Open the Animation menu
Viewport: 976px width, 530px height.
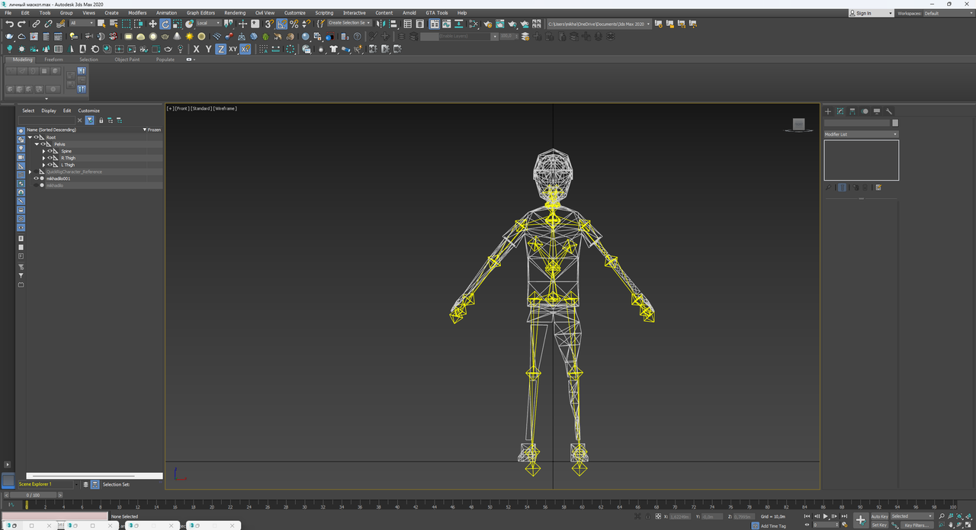[166, 13]
